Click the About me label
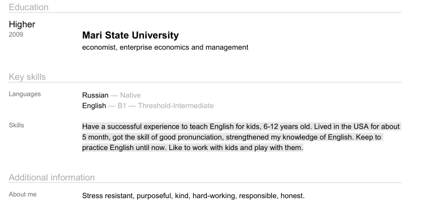This screenshot has height=214, width=430. [23, 194]
